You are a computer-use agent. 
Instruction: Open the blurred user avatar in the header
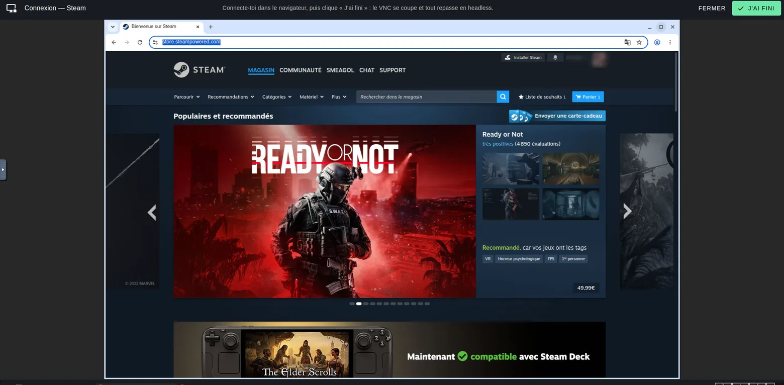pos(599,59)
